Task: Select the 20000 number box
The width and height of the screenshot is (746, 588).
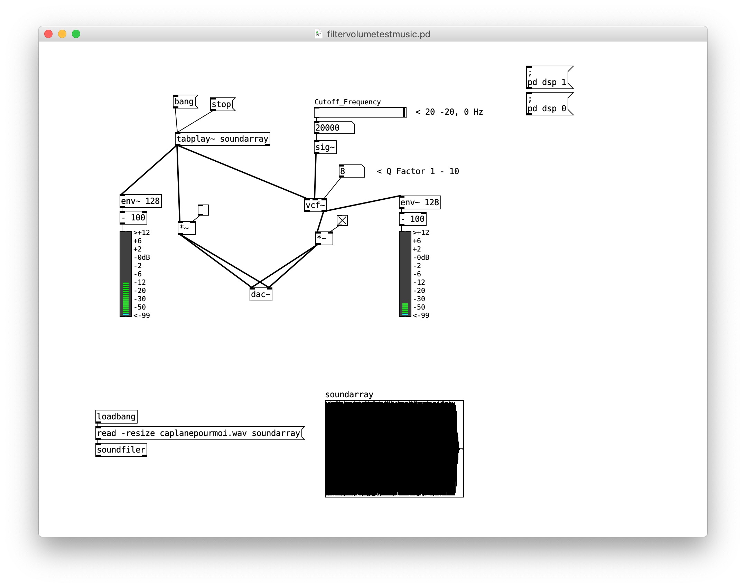Action: tap(334, 128)
